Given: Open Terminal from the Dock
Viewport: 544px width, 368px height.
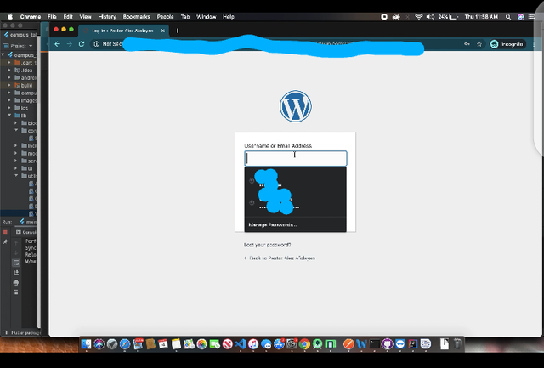Looking at the screenshot, I should [x=374, y=344].
